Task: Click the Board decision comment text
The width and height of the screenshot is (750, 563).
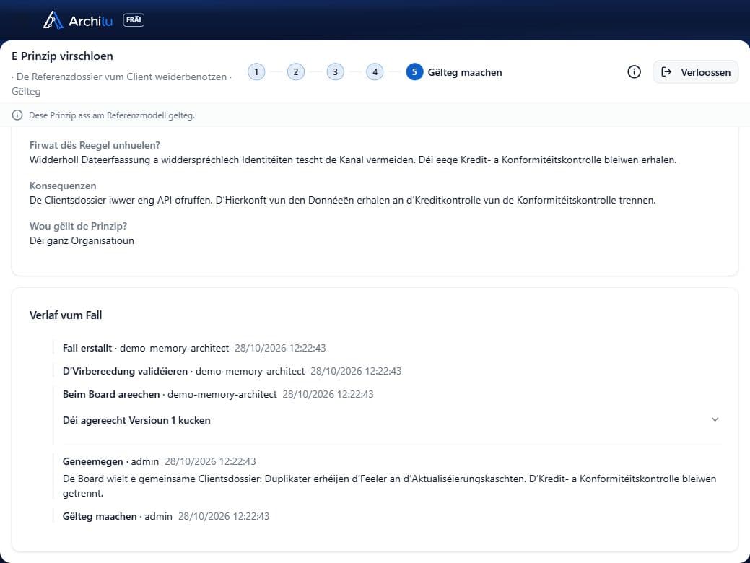Action: pyautogui.click(x=389, y=486)
